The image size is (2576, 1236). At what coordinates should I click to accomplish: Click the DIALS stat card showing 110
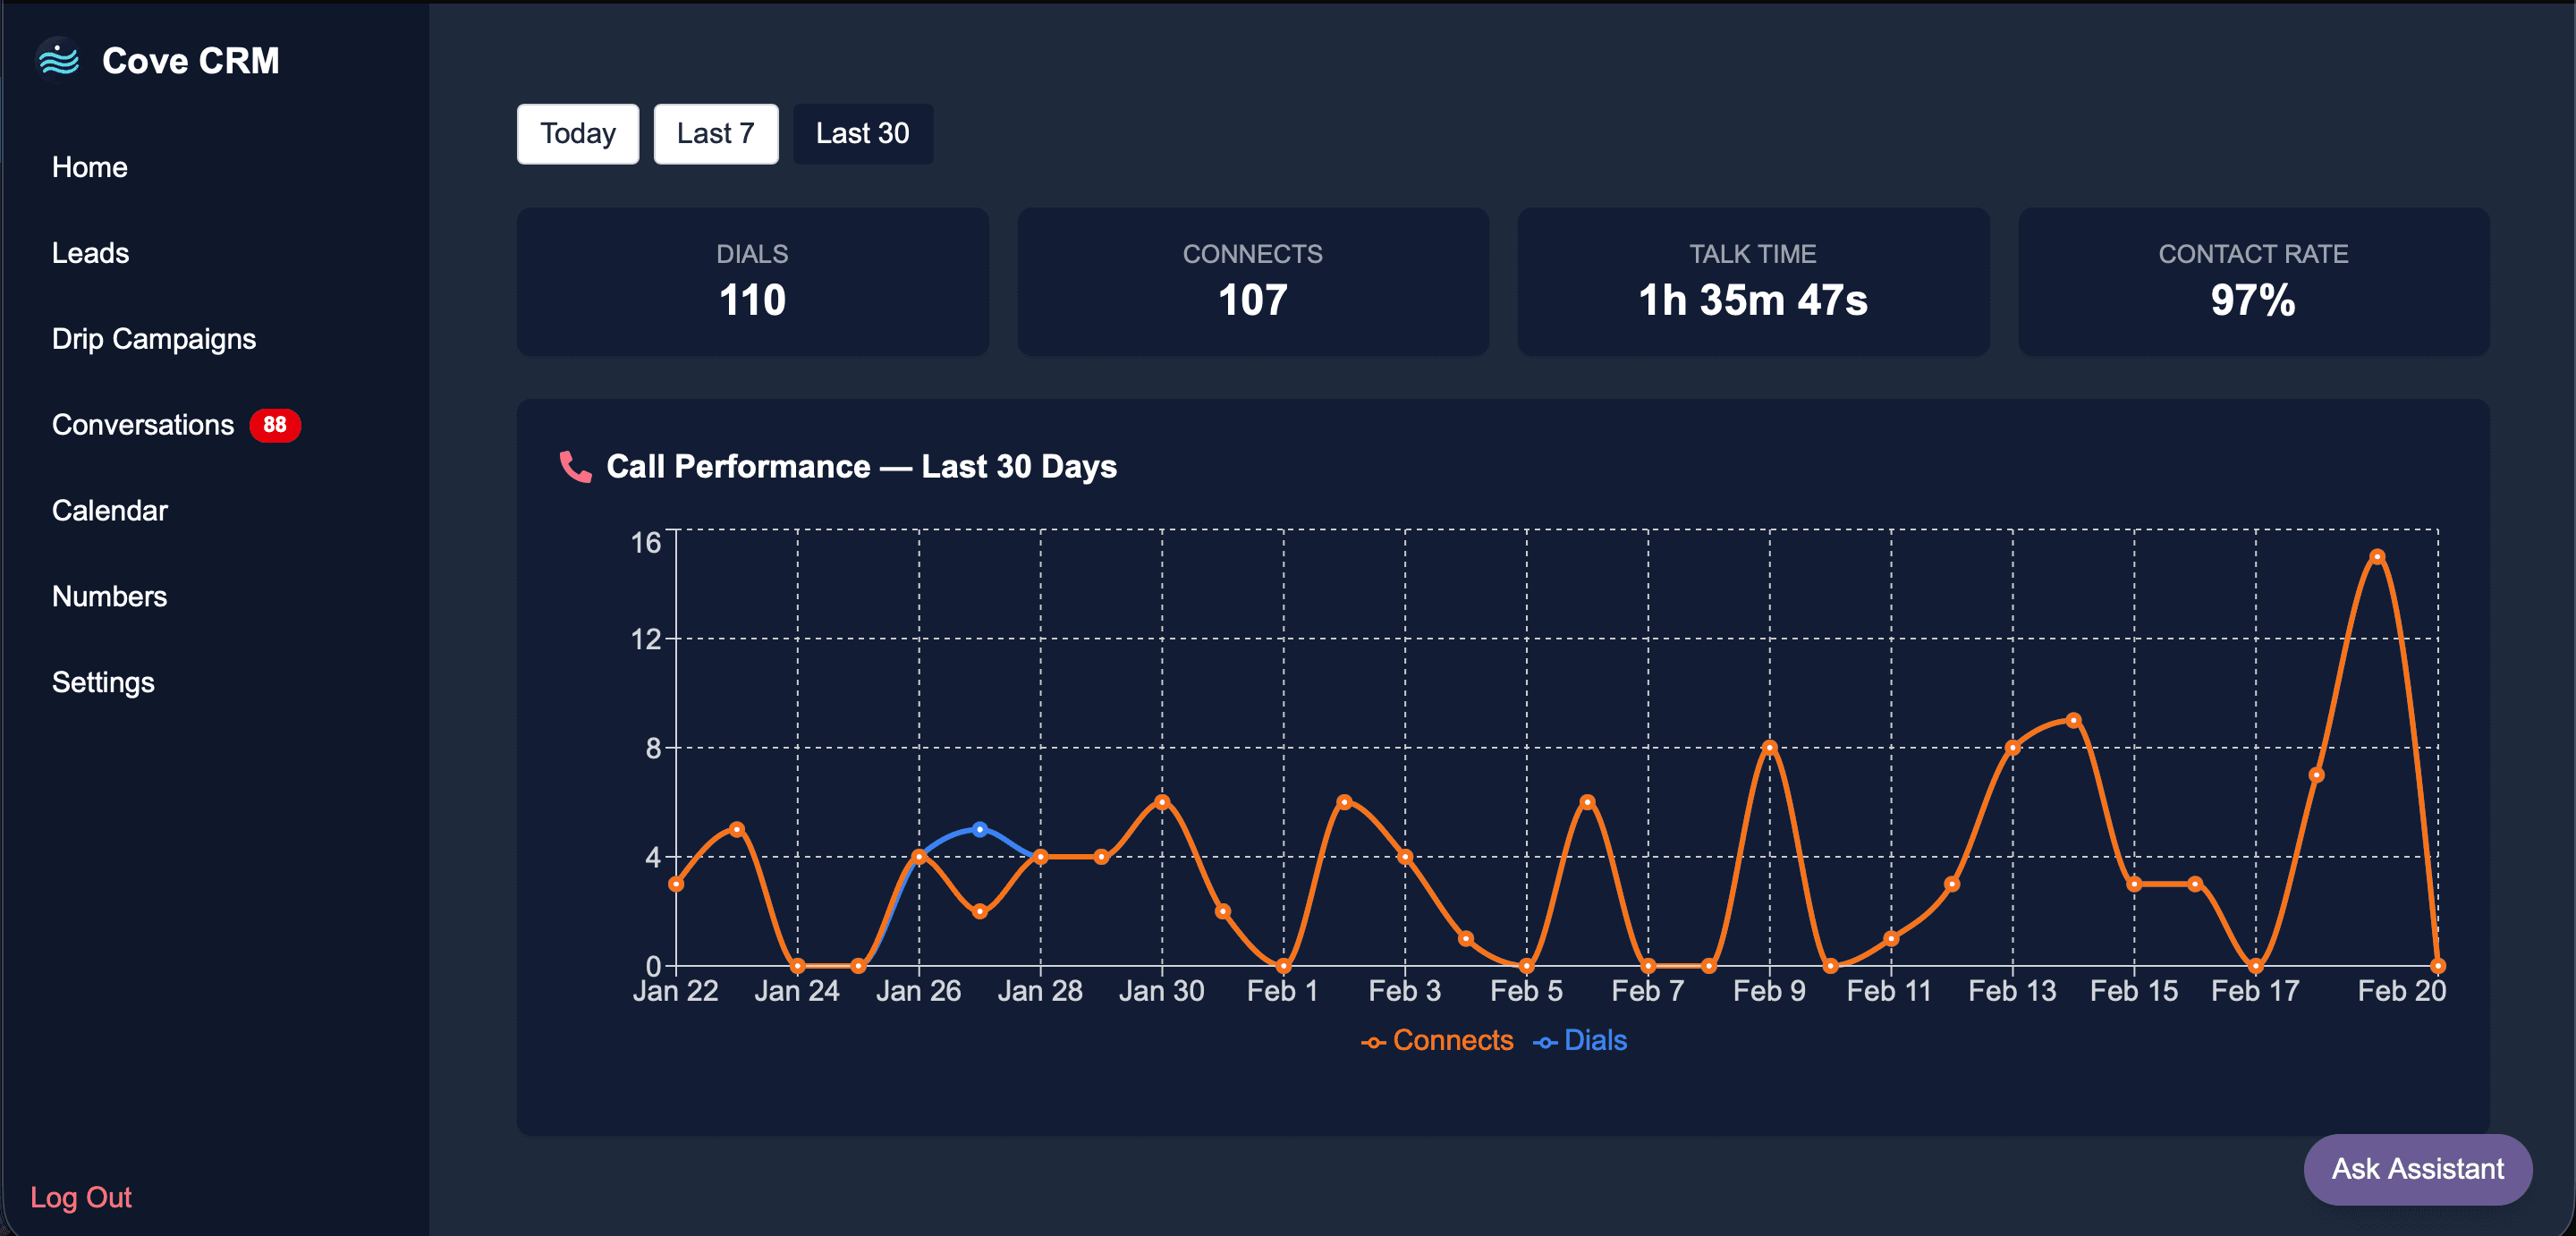pyautogui.click(x=752, y=282)
